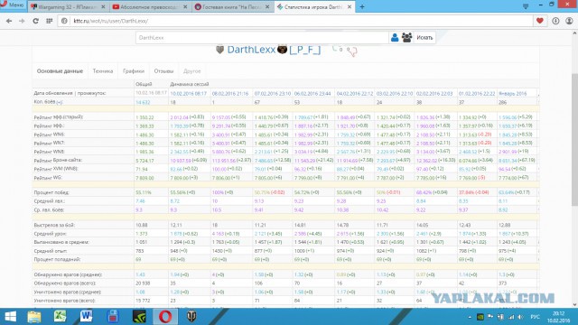The width and height of the screenshot is (578, 325).
Task: Show hidden system tray icons
Action: point(470,317)
